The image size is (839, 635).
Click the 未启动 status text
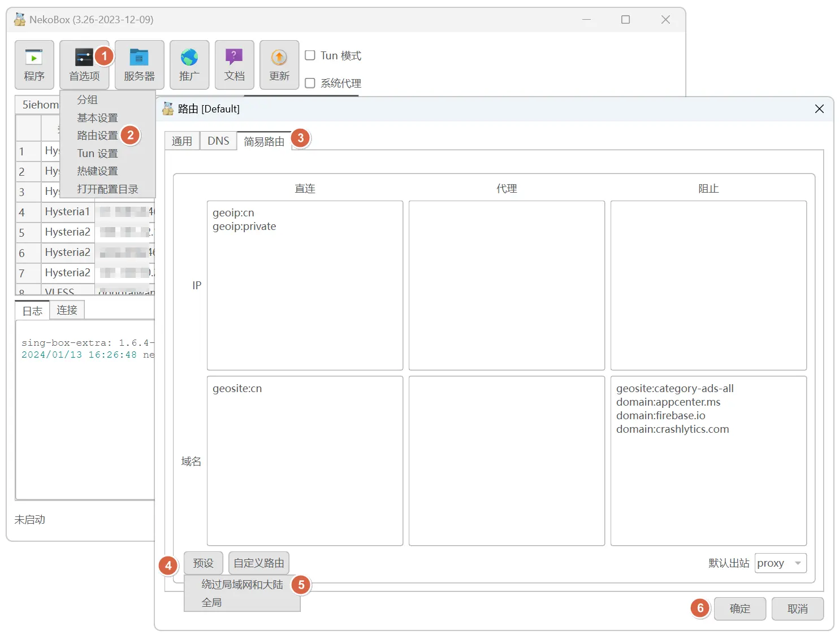[x=30, y=520]
